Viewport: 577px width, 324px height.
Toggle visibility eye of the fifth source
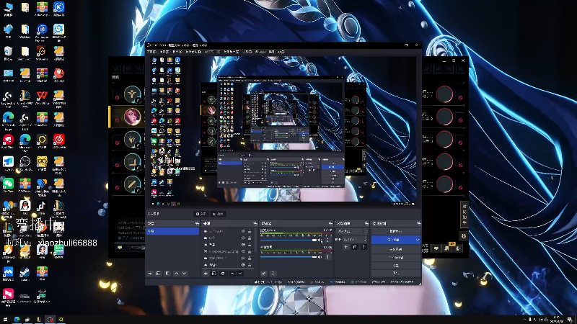point(243,258)
